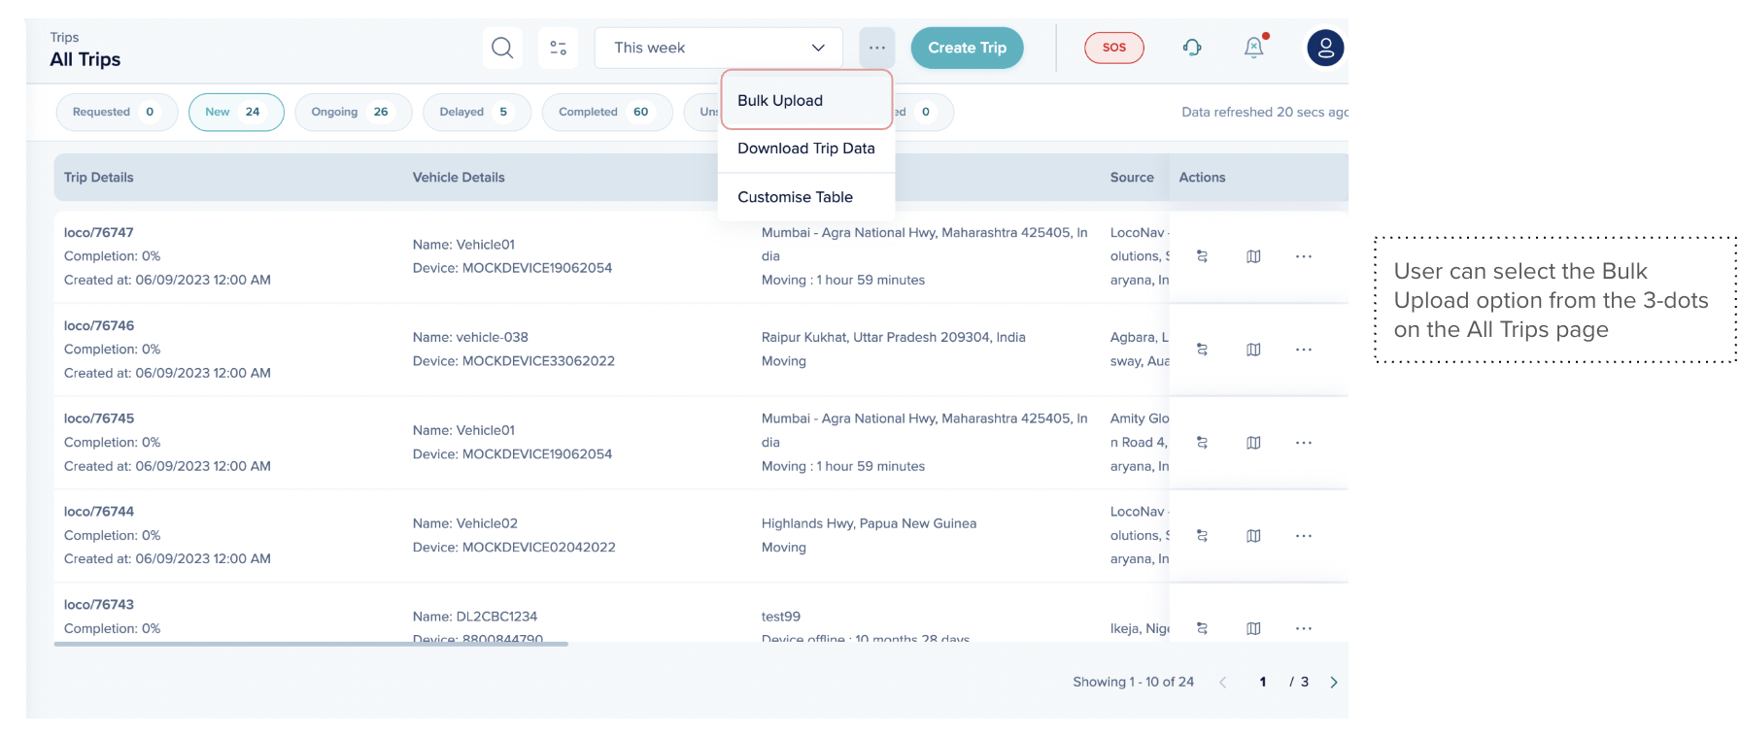Click the search magnifier icon

pyautogui.click(x=501, y=48)
